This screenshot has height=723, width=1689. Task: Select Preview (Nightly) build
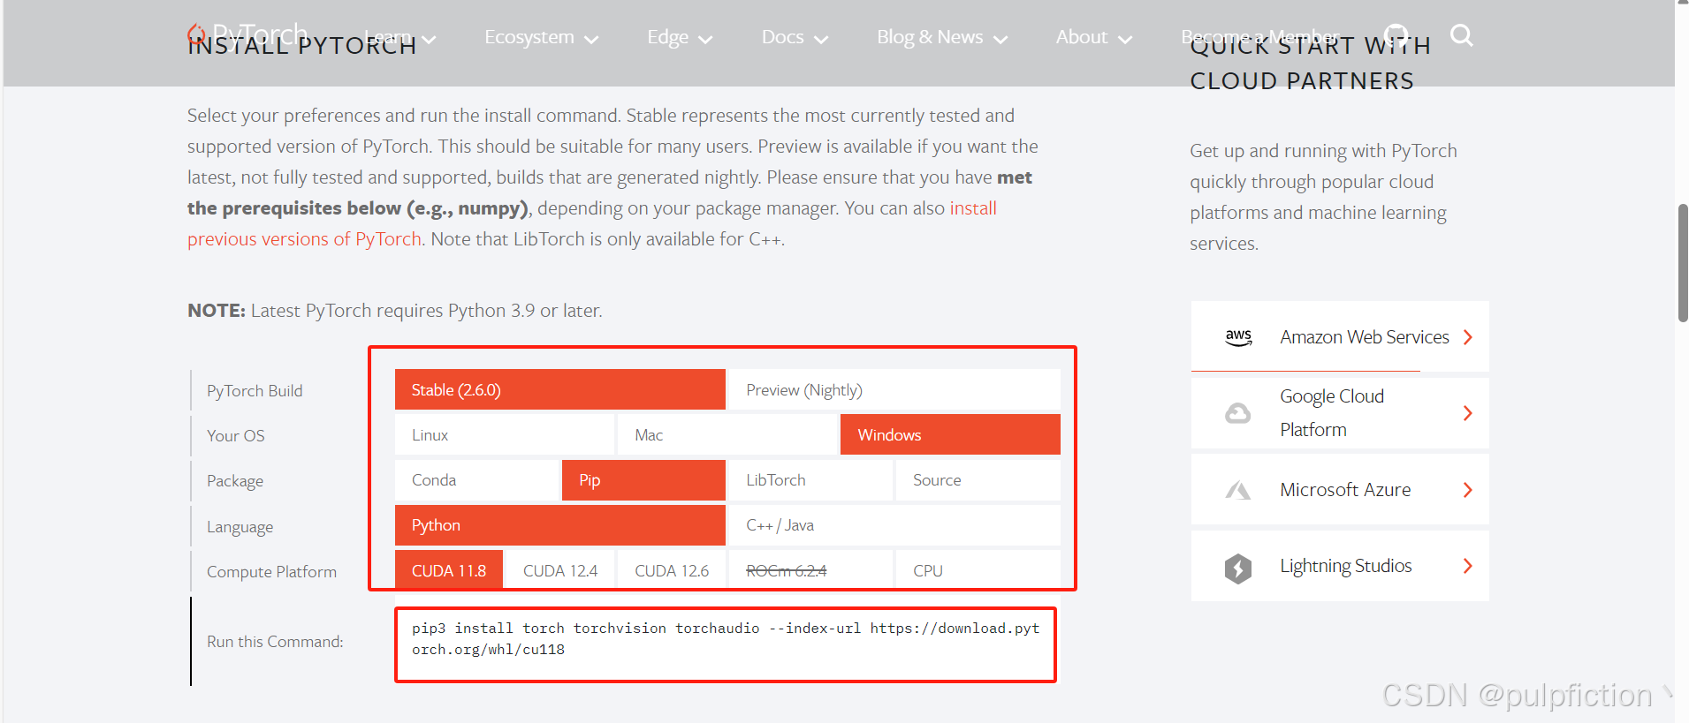tap(894, 389)
